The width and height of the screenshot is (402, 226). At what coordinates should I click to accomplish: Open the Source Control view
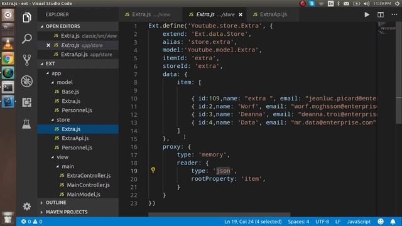pyautogui.click(x=26, y=60)
